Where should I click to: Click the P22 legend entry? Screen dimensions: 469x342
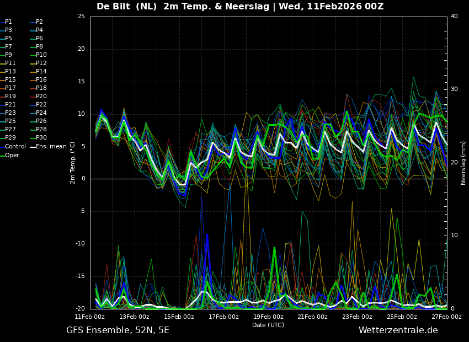coord(41,105)
